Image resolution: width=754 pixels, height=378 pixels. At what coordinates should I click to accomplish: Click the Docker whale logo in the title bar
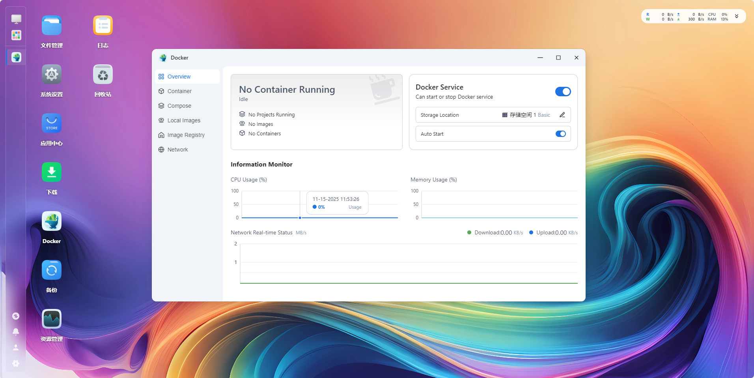(x=163, y=58)
